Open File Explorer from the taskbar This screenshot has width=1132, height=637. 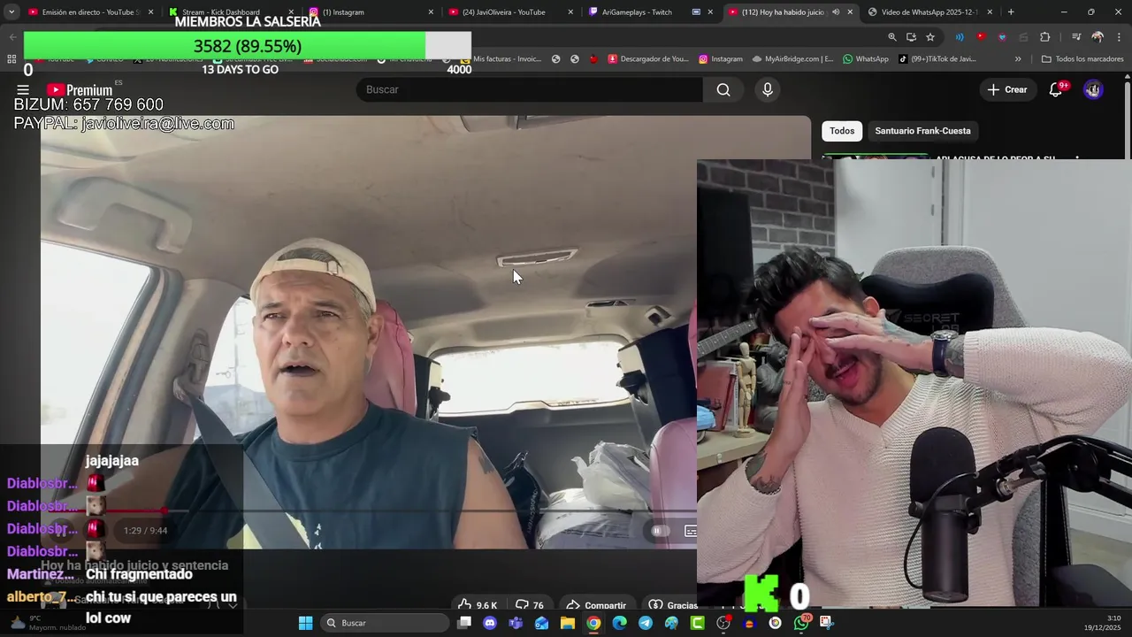pos(568,623)
